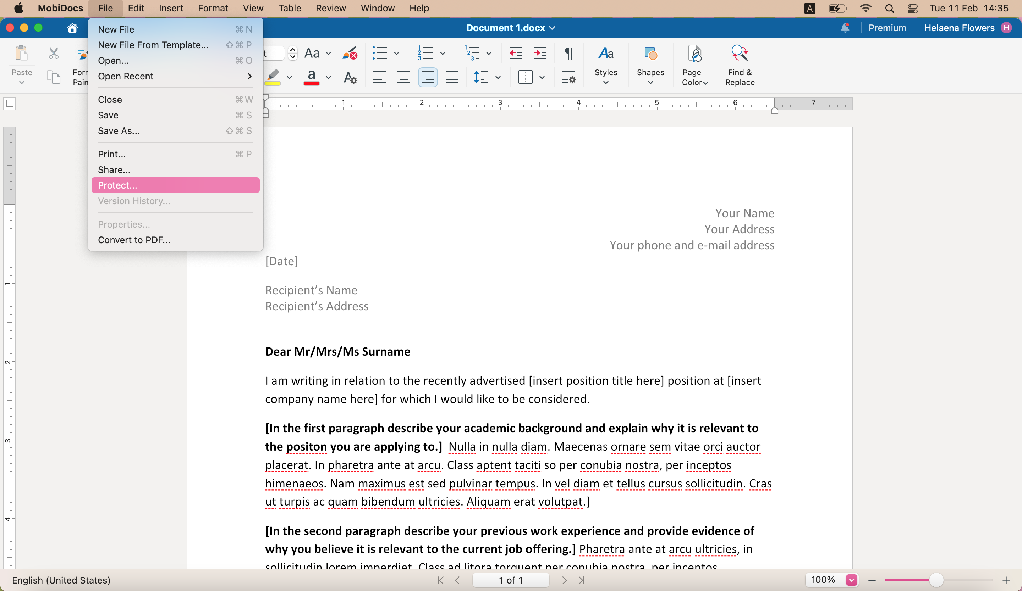Open the zoom percentage dropdown
Viewport: 1022px width, 591px height.
(851, 580)
